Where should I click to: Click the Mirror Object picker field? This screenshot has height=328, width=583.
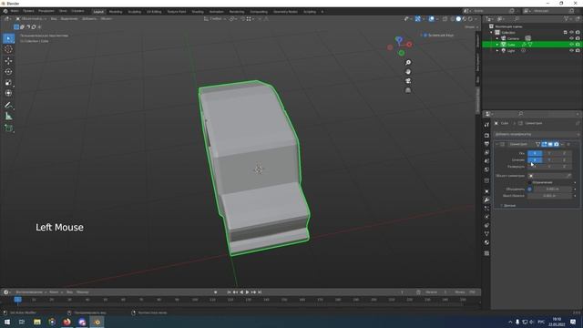tap(549, 176)
